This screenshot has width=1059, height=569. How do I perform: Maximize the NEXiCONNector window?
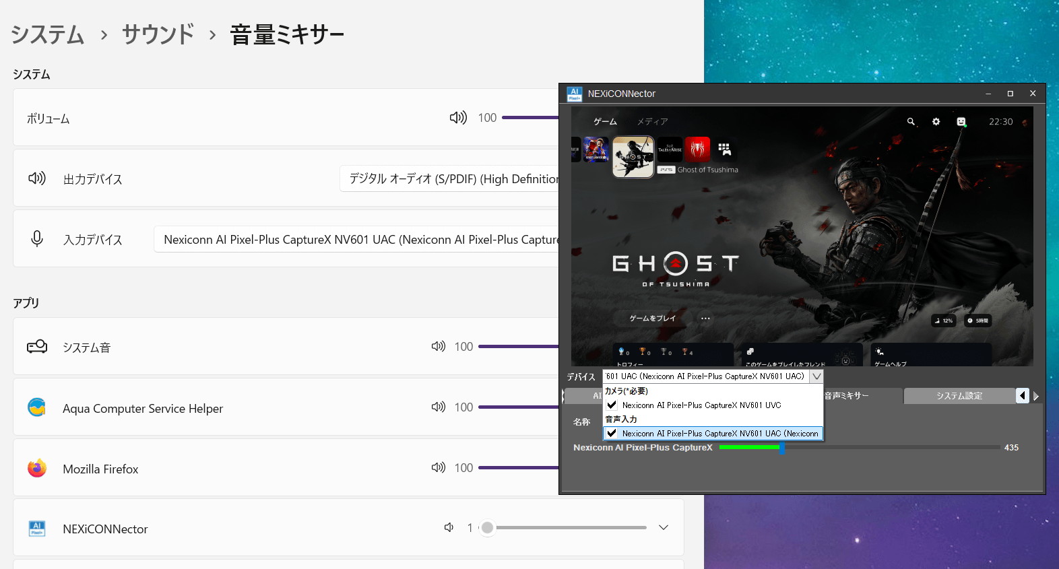tap(1010, 94)
